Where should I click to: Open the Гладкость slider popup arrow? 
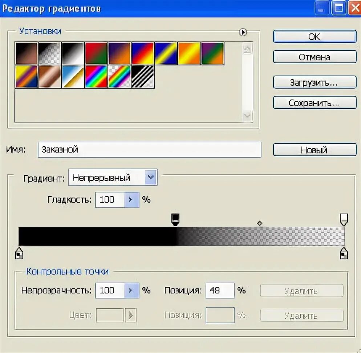[132, 200]
